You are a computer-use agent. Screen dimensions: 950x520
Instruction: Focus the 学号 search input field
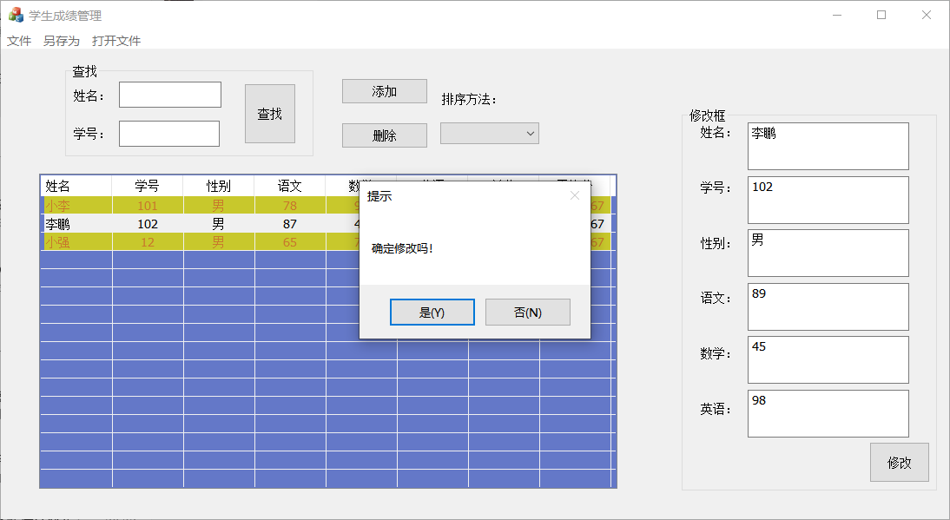tap(169, 134)
